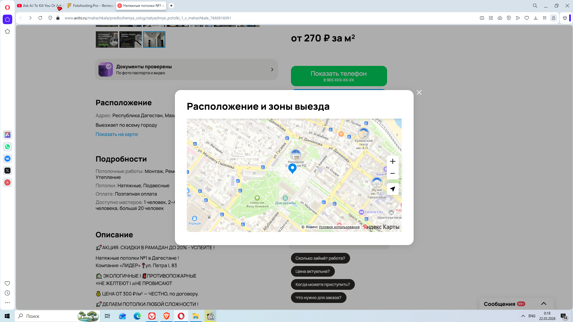Zoom out on the Yandex map

coord(392,173)
